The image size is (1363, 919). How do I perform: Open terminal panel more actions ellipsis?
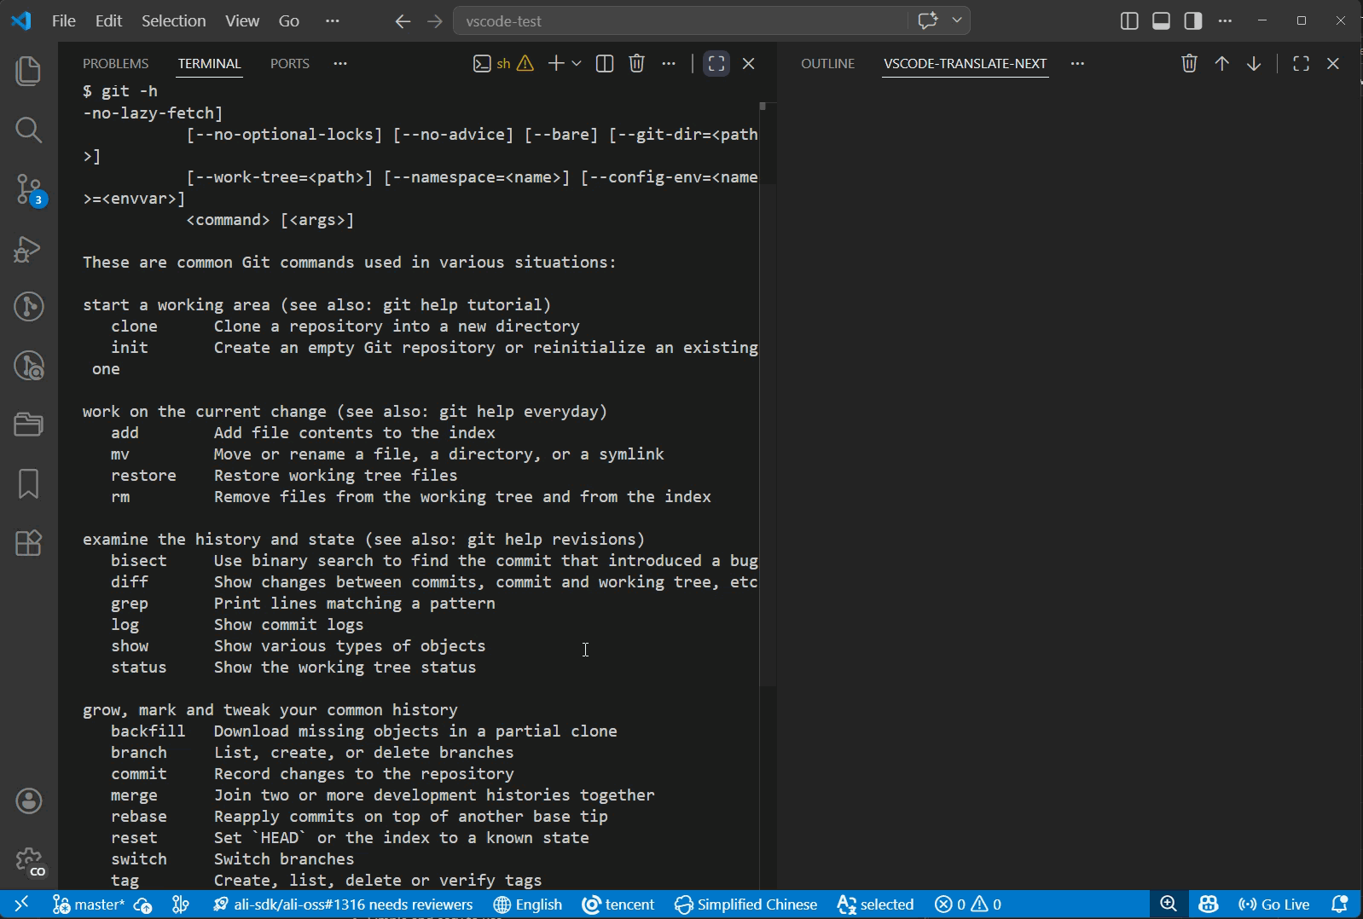click(669, 63)
